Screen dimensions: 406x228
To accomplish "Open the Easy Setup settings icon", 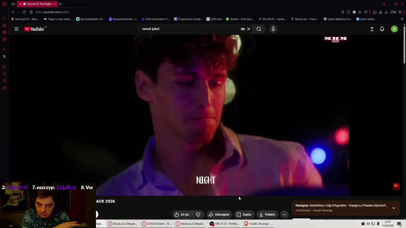I will [400, 12].
